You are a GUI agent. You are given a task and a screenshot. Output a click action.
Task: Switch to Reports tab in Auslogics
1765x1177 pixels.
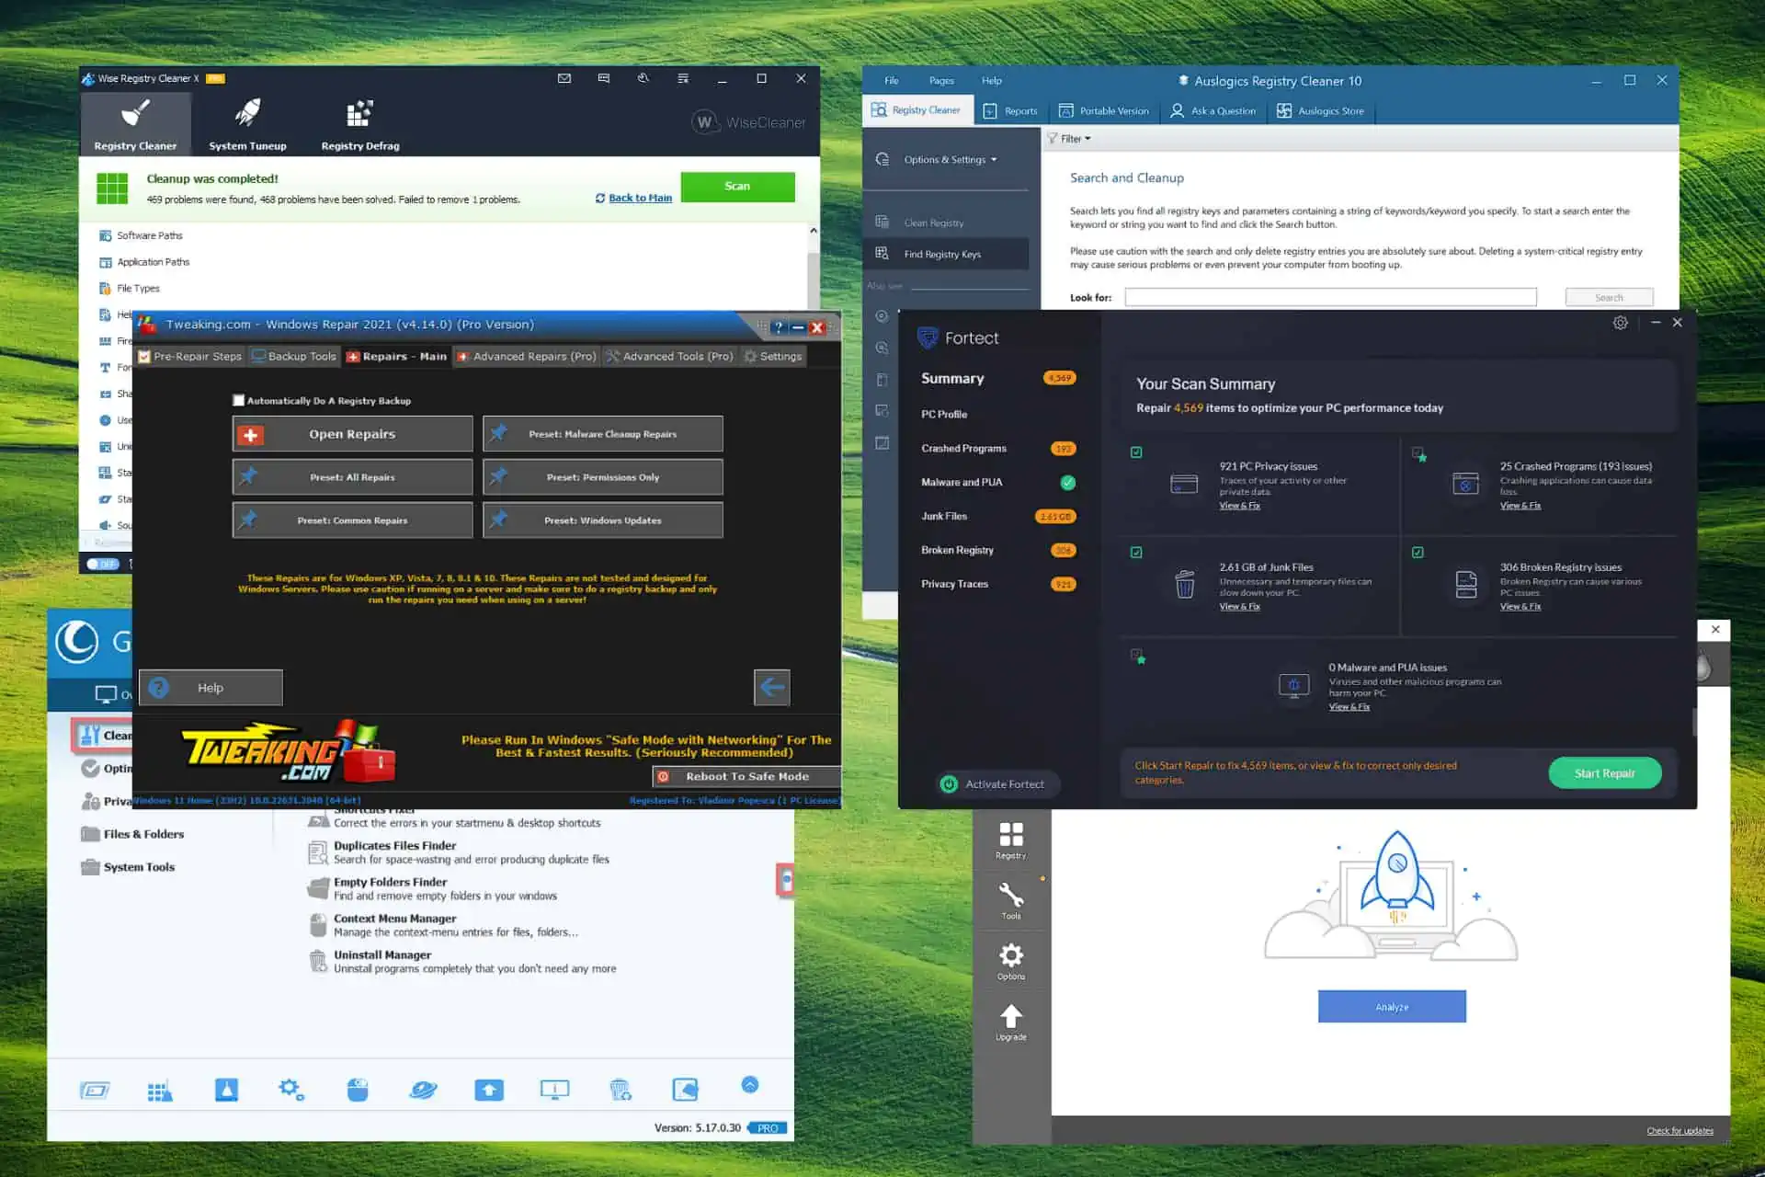click(1010, 111)
